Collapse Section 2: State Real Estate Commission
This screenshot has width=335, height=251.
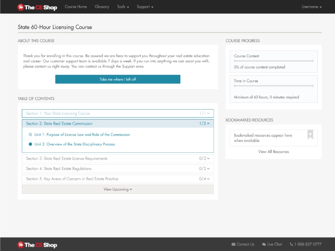coord(117,123)
